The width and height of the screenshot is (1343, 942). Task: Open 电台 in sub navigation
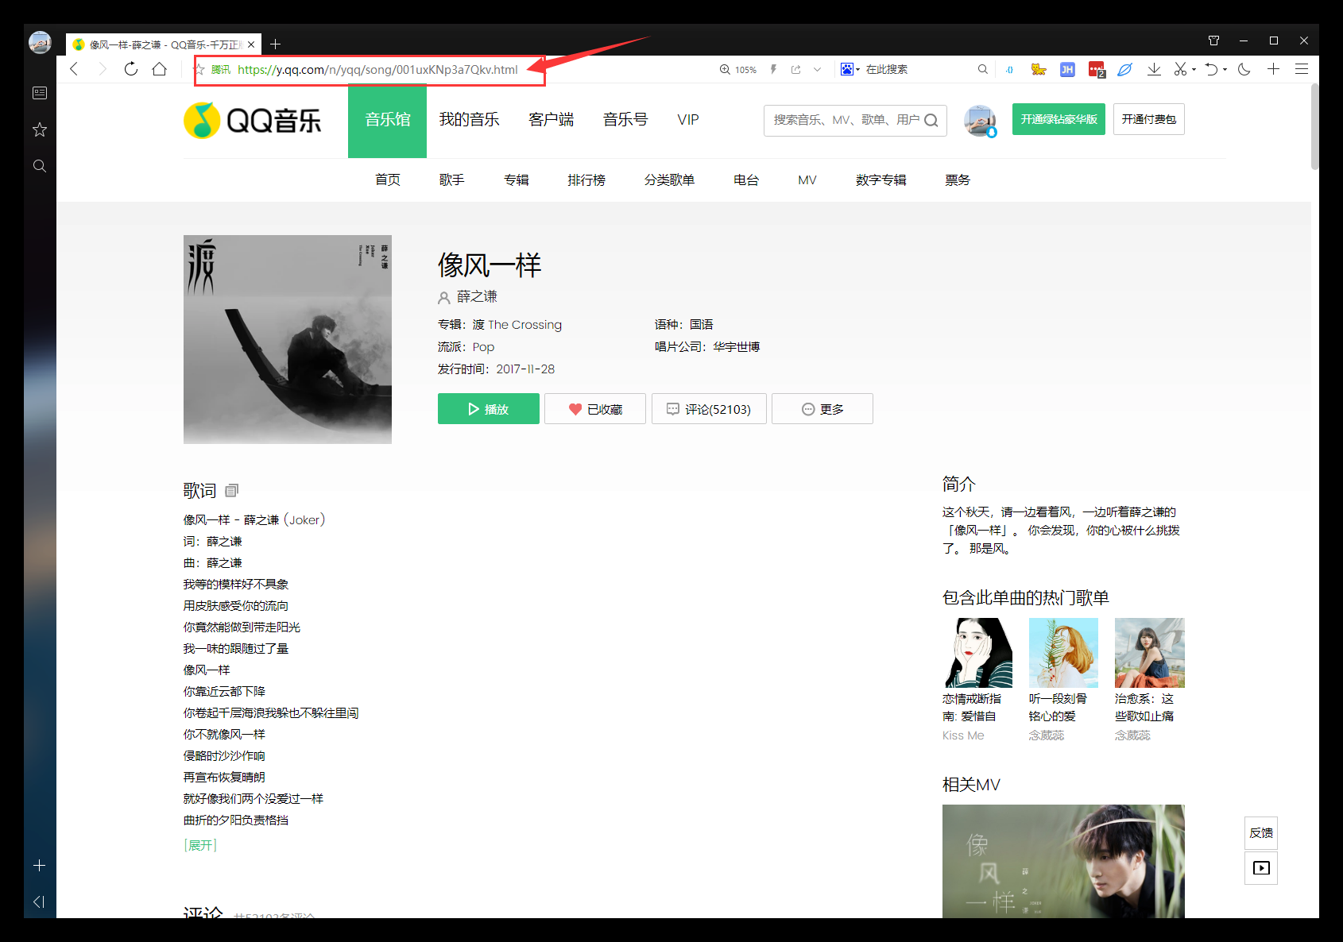[746, 180]
